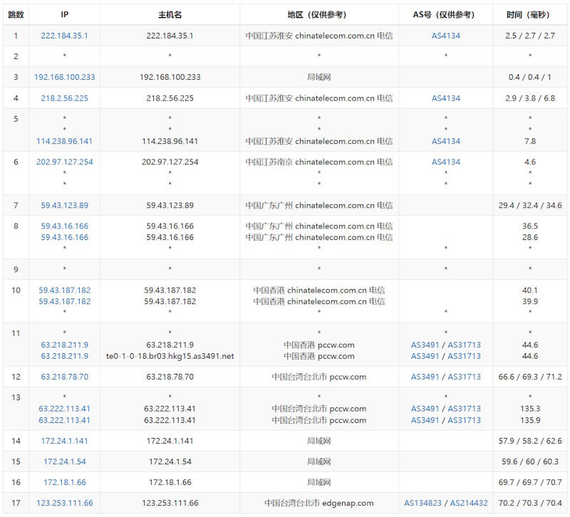The width and height of the screenshot is (570, 517).
Task: Click AS4134 link in hop 1 row
Action: click(x=446, y=36)
